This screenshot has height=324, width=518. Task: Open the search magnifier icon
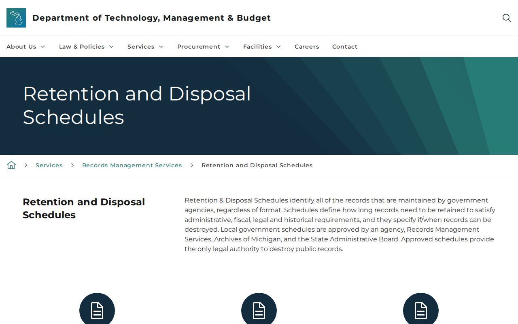pyautogui.click(x=507, y=18)
